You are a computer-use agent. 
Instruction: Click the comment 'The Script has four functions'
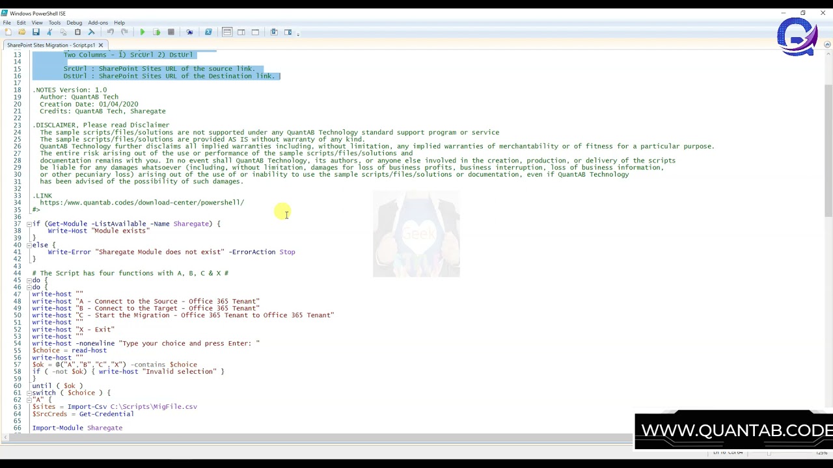(130, 273)
